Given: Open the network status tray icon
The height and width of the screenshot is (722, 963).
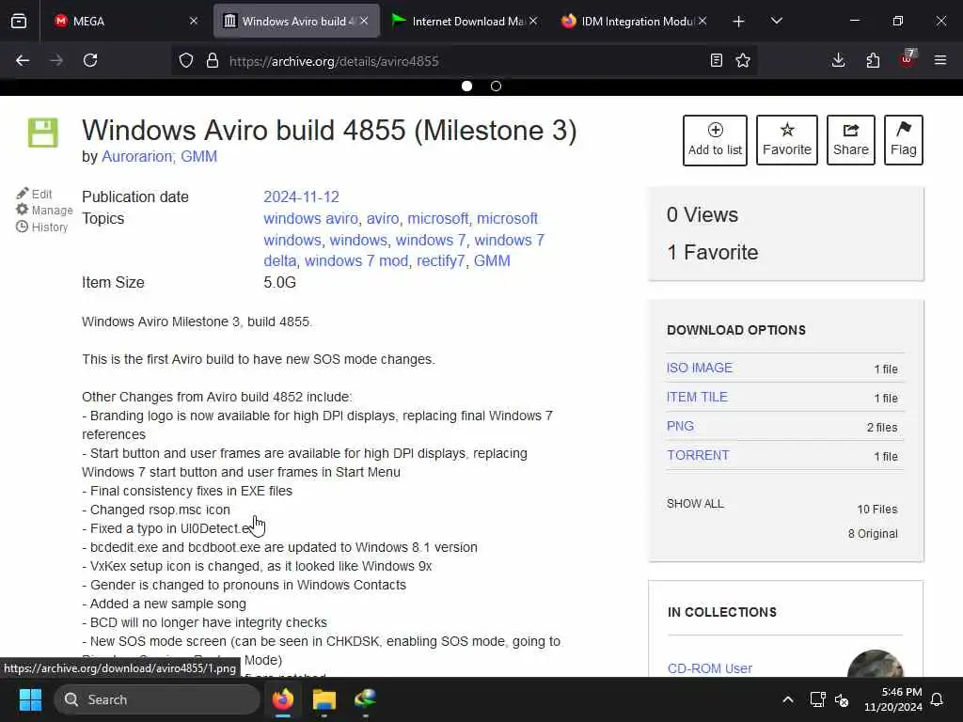Looking at the screenshot, I should (x=817, y=699).
